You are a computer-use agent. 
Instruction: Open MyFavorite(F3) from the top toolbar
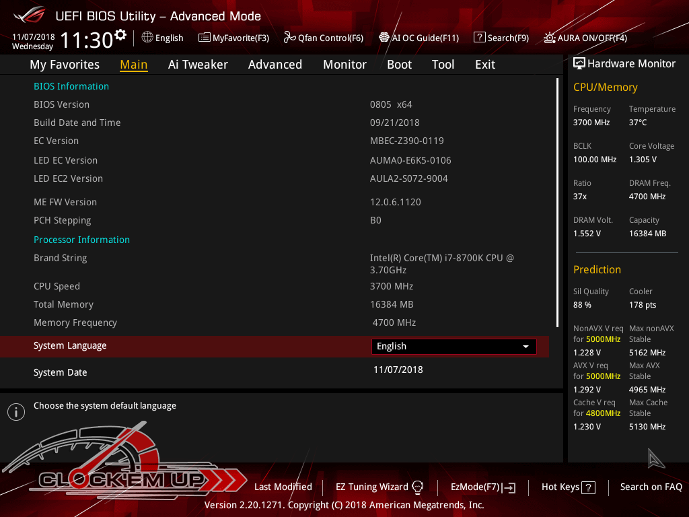(233, 38)
